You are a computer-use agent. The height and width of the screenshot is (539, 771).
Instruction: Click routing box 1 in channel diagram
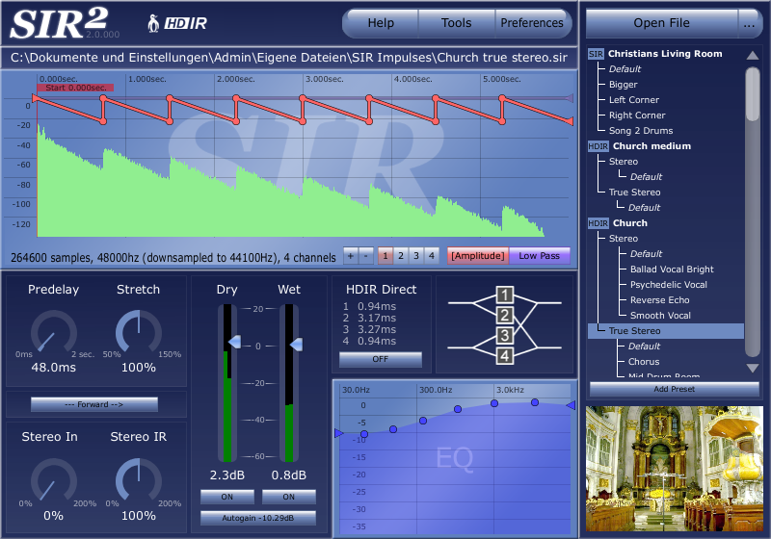coord(505,295)
